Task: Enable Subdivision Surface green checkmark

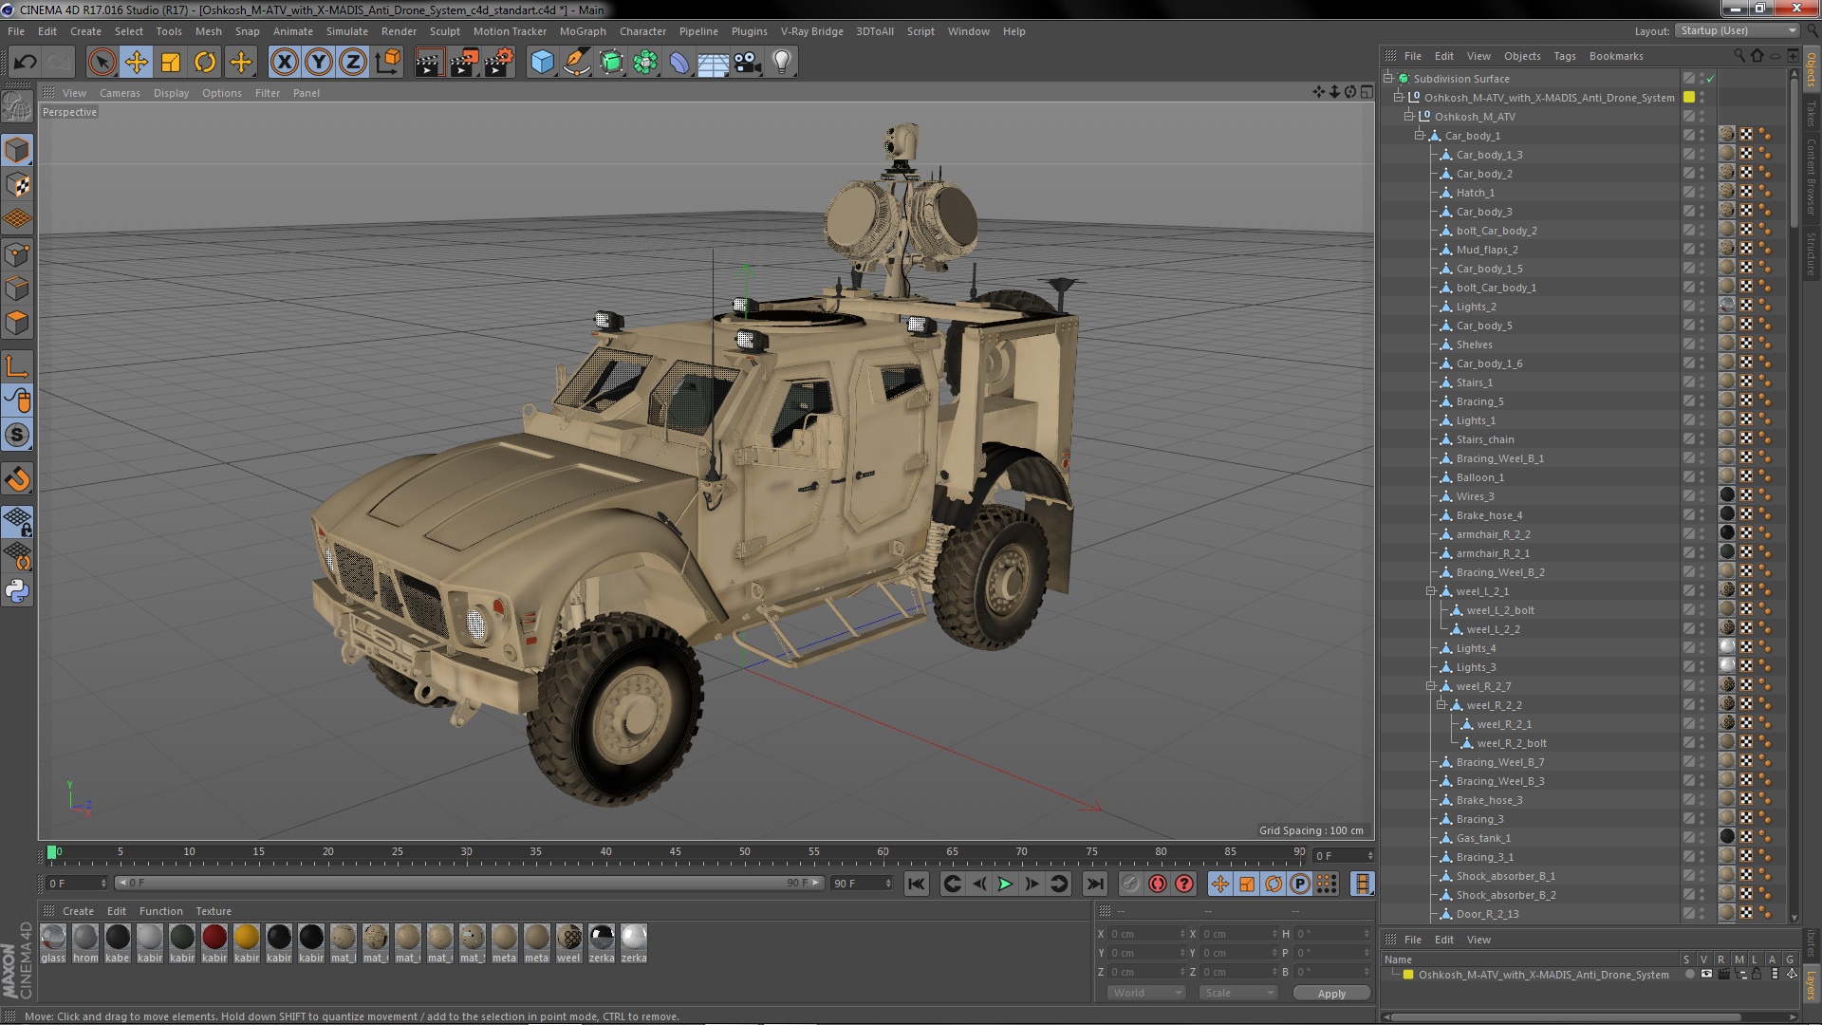Action: click(1711, 79)
